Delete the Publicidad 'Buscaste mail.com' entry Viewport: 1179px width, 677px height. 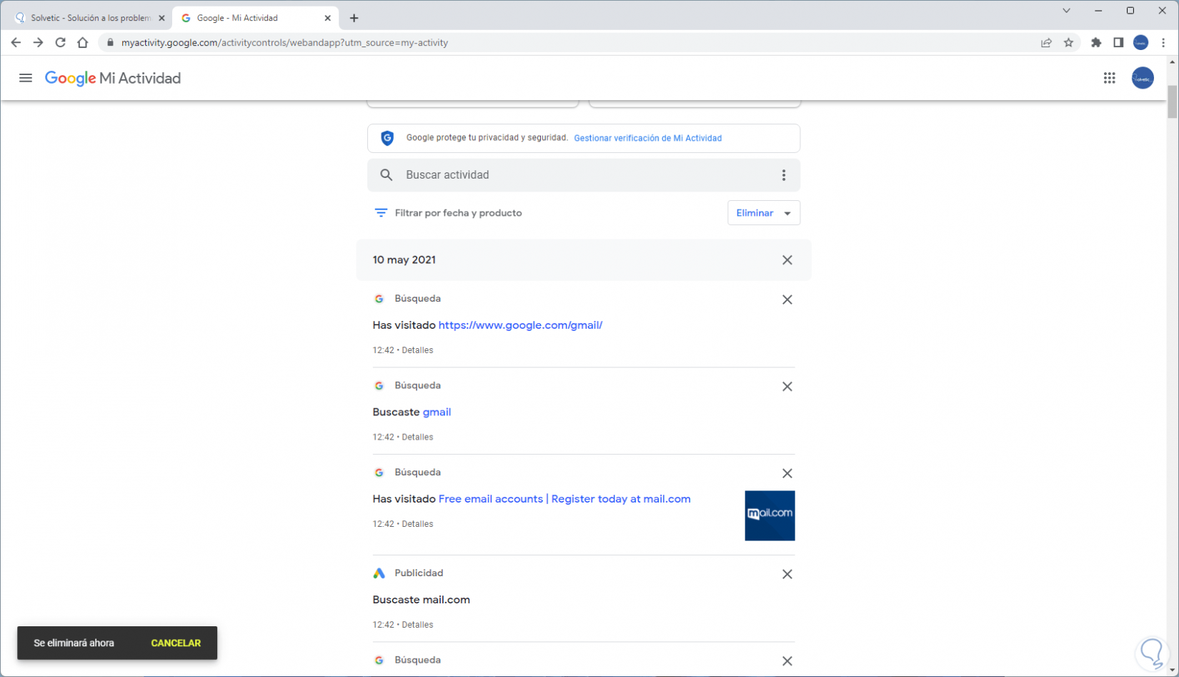tap(787, 574)
